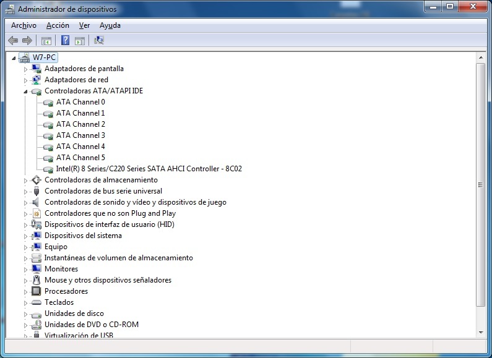
Task: Open the Ayuda menu
Action: tap(110, 25)
